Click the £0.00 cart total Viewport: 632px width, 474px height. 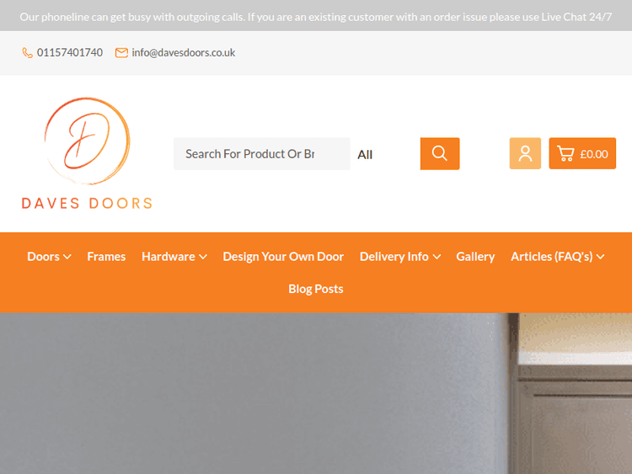[594, 154]
